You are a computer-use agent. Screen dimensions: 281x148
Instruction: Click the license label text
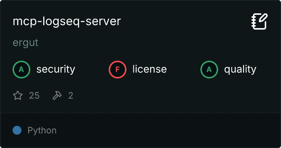coord(149,70)
